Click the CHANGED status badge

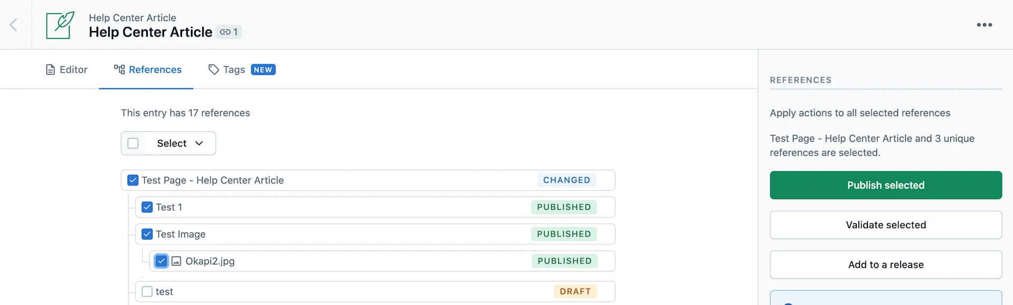click(x=567, y=180)
